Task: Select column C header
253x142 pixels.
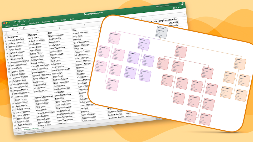Action: click(59, 28)
